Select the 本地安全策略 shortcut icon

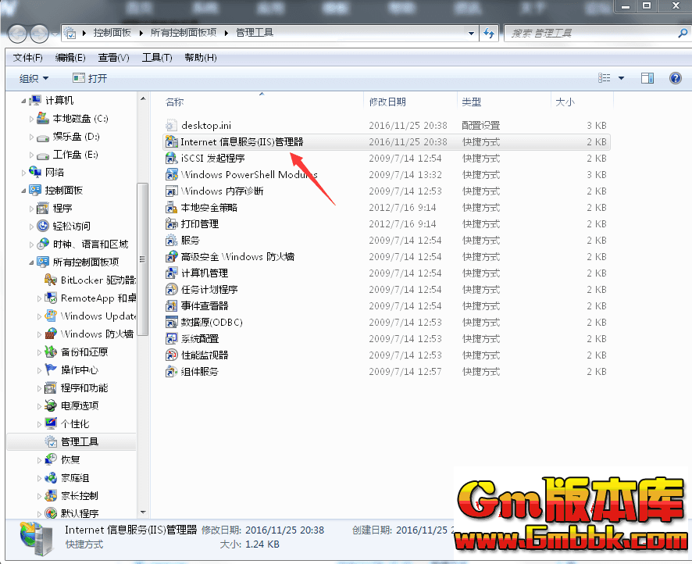coord(171,208)
